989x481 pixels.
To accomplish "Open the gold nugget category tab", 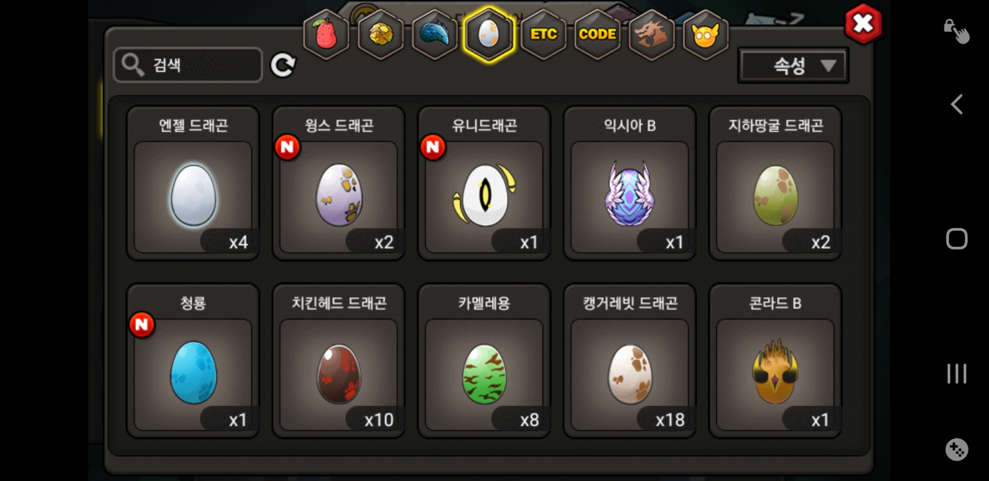I will (x=381, y=35).
